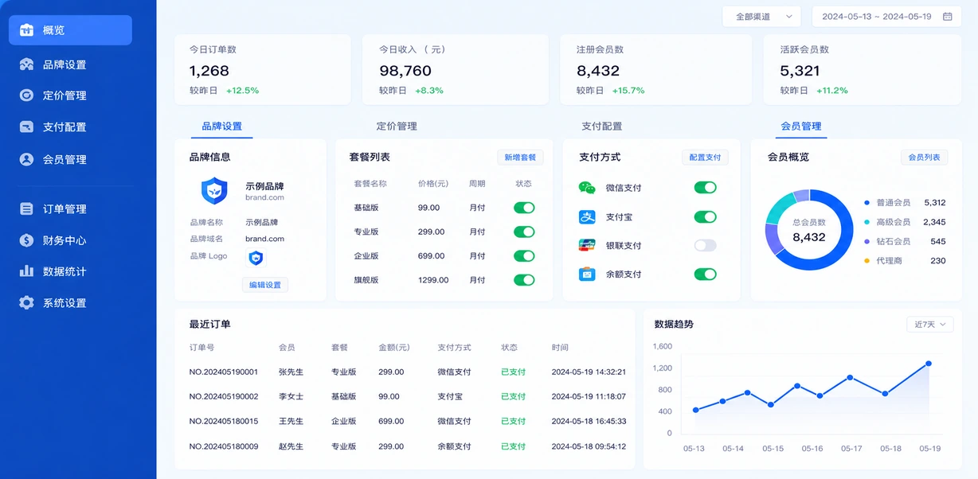Click the 银联支付 UnionPay icon
The height and width of the screenshot is (479, 978).
[x=587, y=245]
